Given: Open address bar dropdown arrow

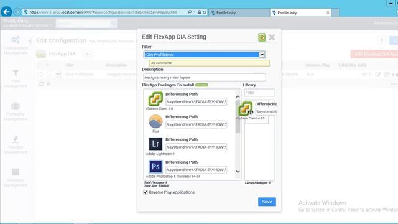Looking at the screenshot, I should pos(194,12).
